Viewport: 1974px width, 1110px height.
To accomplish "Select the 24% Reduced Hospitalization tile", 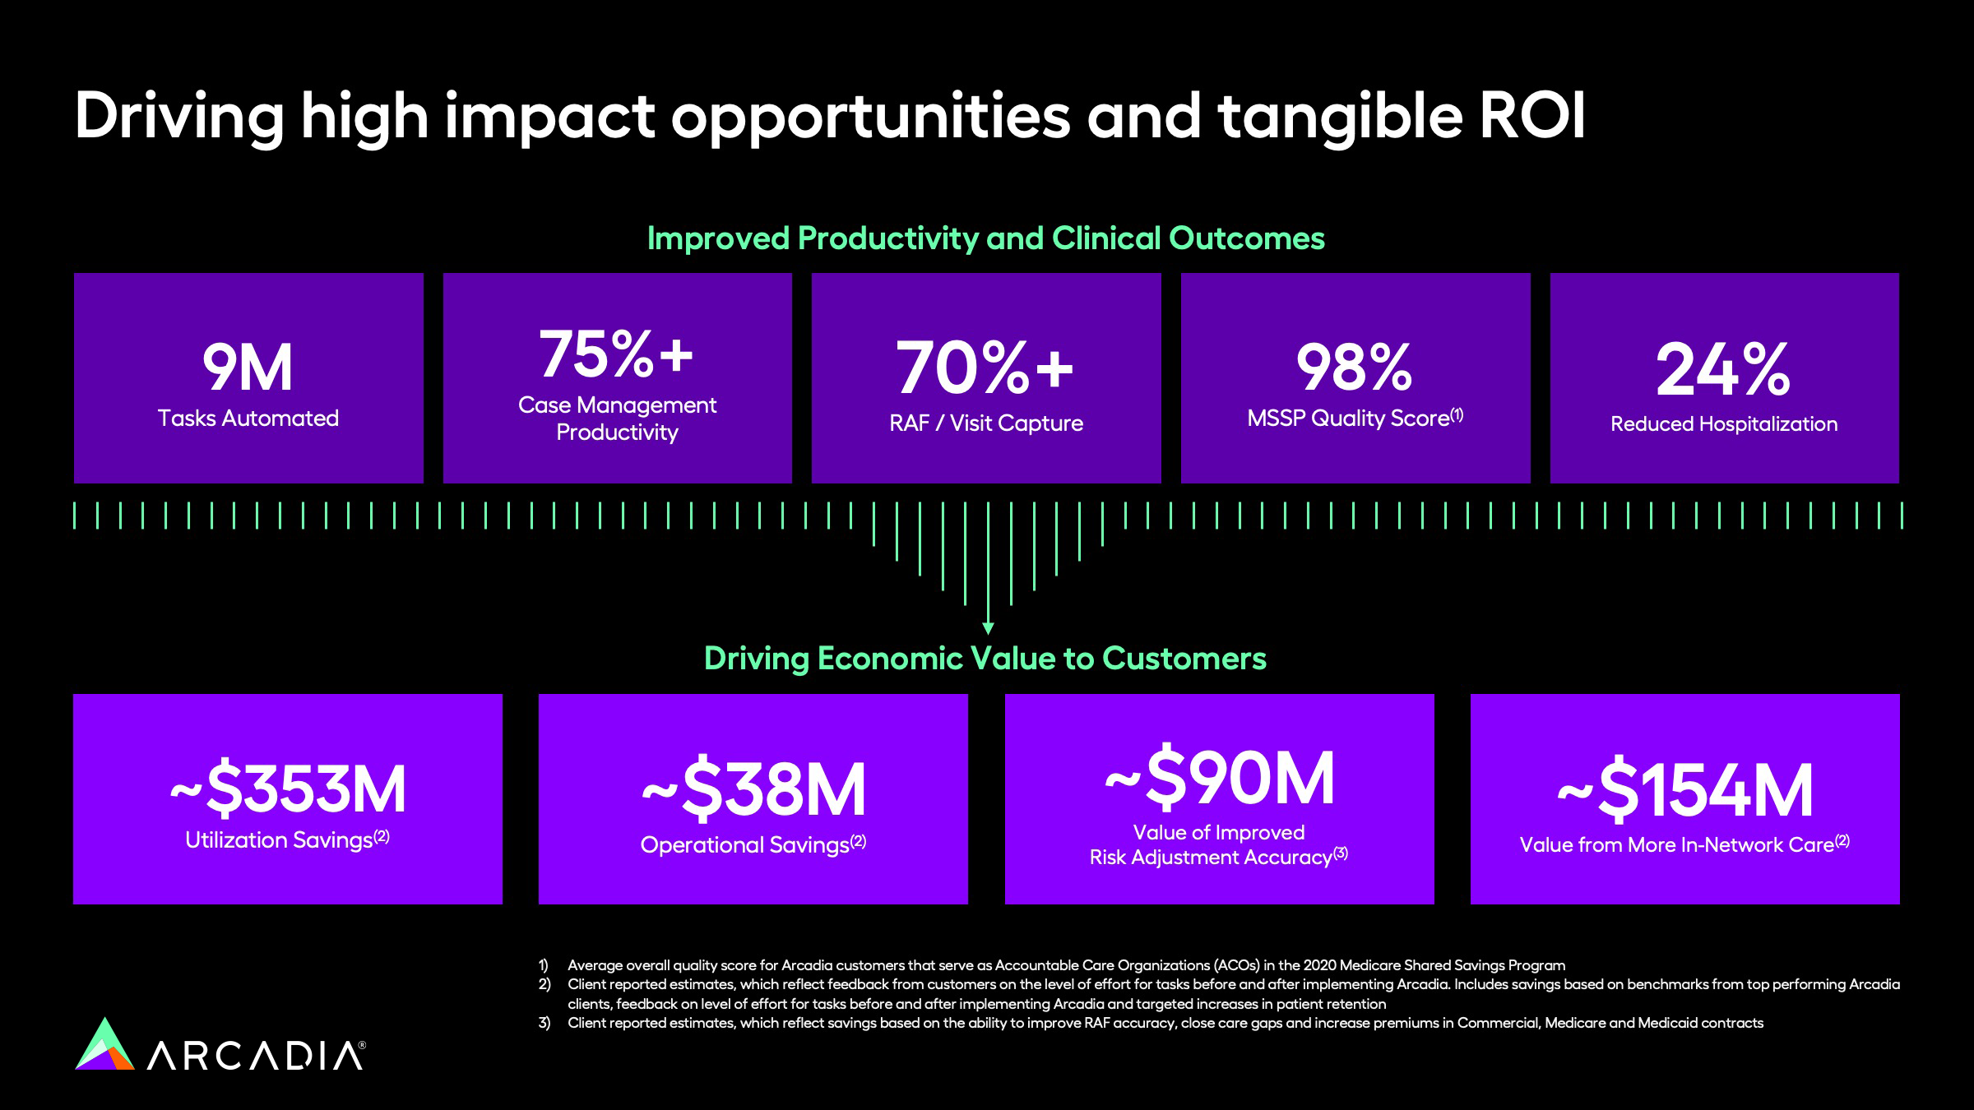I will pyautogui.click(x=1724, y=378).
